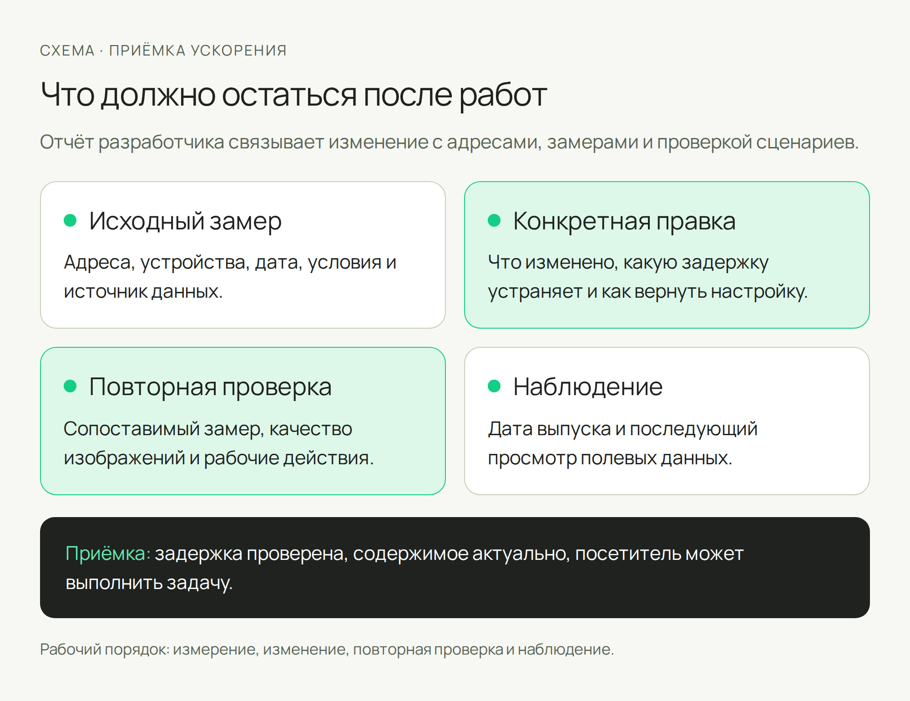This screenshot has width=910, height=701.
Task: Click the card title Исходный замер
Action: pos(186,221)
